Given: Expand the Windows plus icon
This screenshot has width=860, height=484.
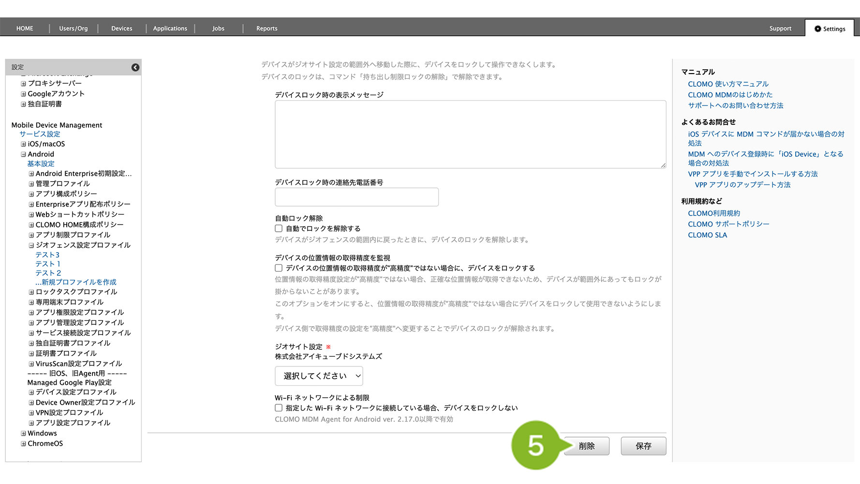Looking at the screenshot, I should tap(23, 434).
